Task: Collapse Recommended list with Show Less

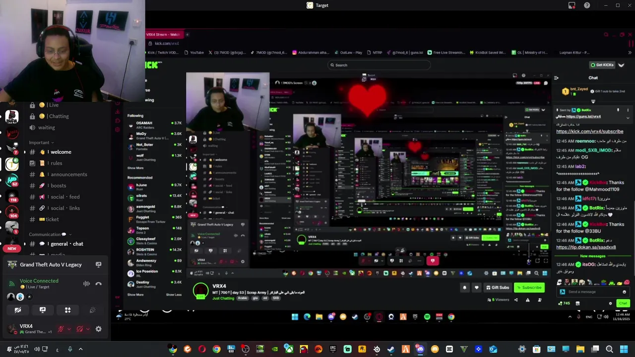Action: point(174,295)
